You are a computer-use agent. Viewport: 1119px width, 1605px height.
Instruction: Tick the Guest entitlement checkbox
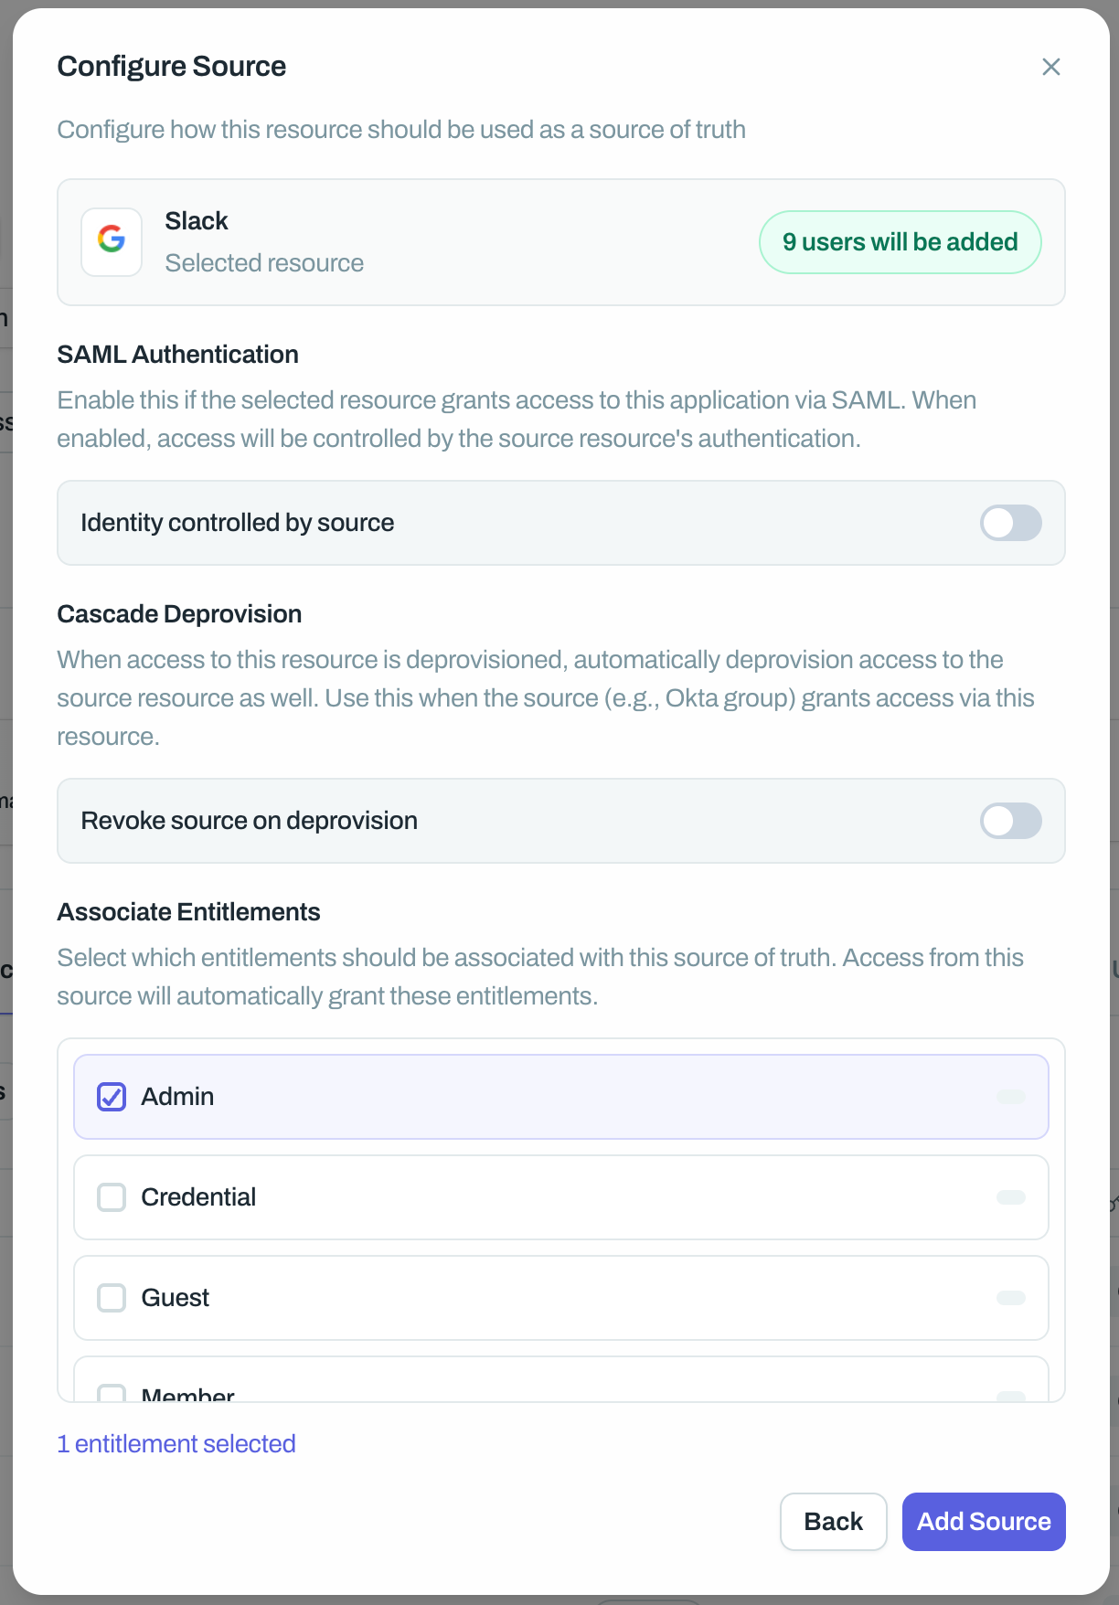(112, 1298)
